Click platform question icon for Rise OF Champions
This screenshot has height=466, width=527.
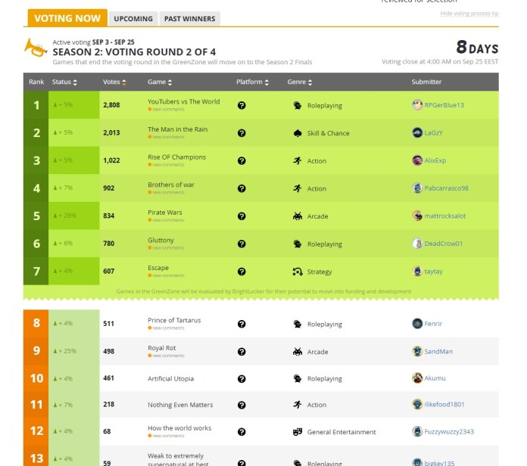(x=242, y=161)
